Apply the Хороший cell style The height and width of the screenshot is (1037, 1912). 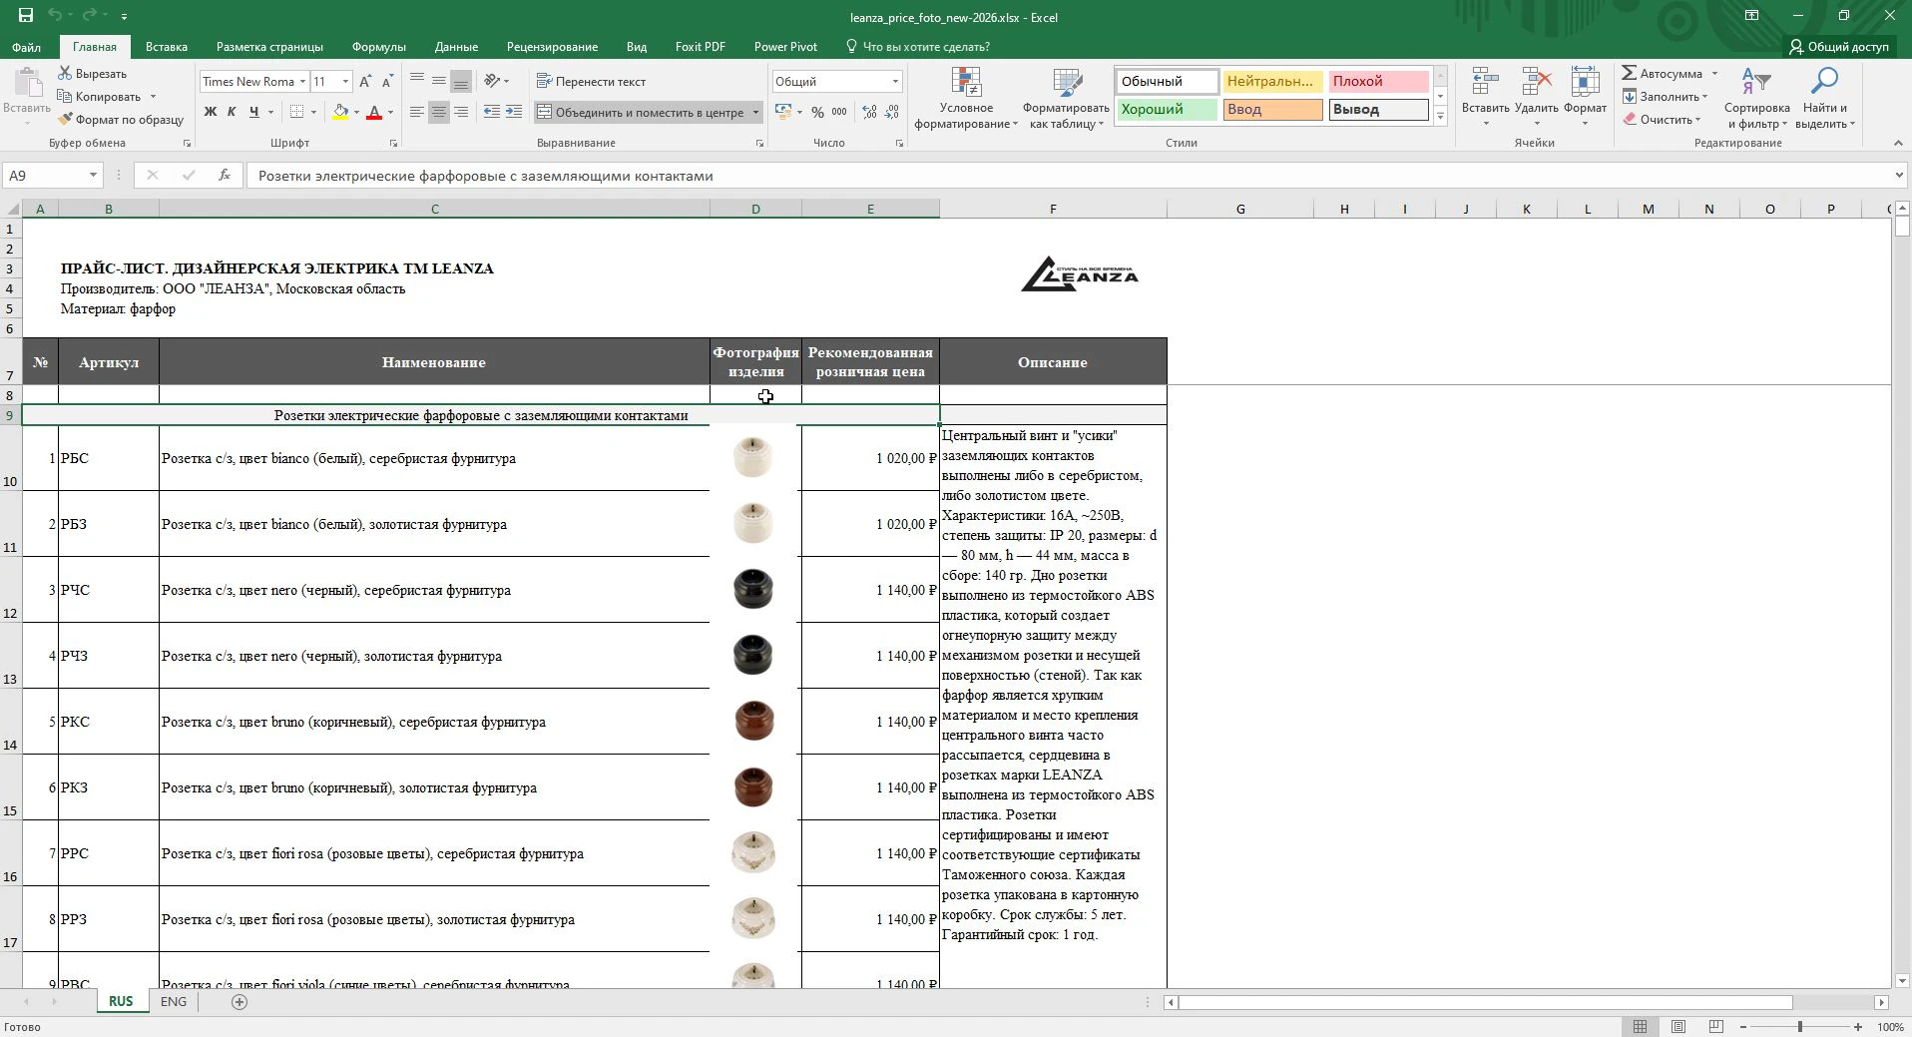click(x=1166, y=110)
